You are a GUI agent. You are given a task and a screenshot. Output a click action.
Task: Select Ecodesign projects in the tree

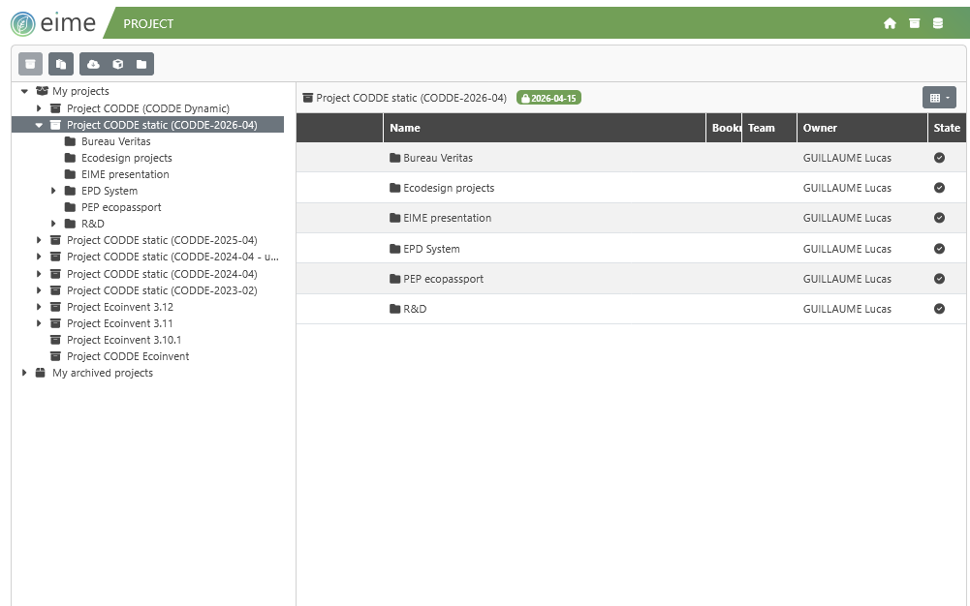(x=126, y=158)
